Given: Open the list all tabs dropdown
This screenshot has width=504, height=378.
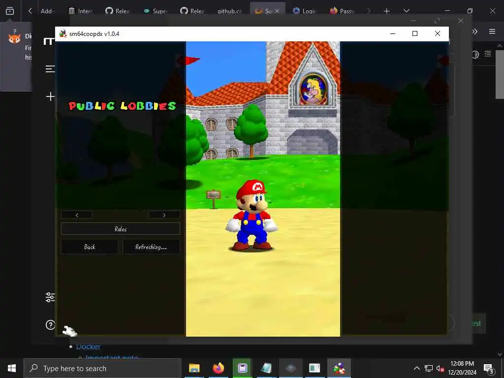Looking at the screenshot, I should (x=406, y=11).
